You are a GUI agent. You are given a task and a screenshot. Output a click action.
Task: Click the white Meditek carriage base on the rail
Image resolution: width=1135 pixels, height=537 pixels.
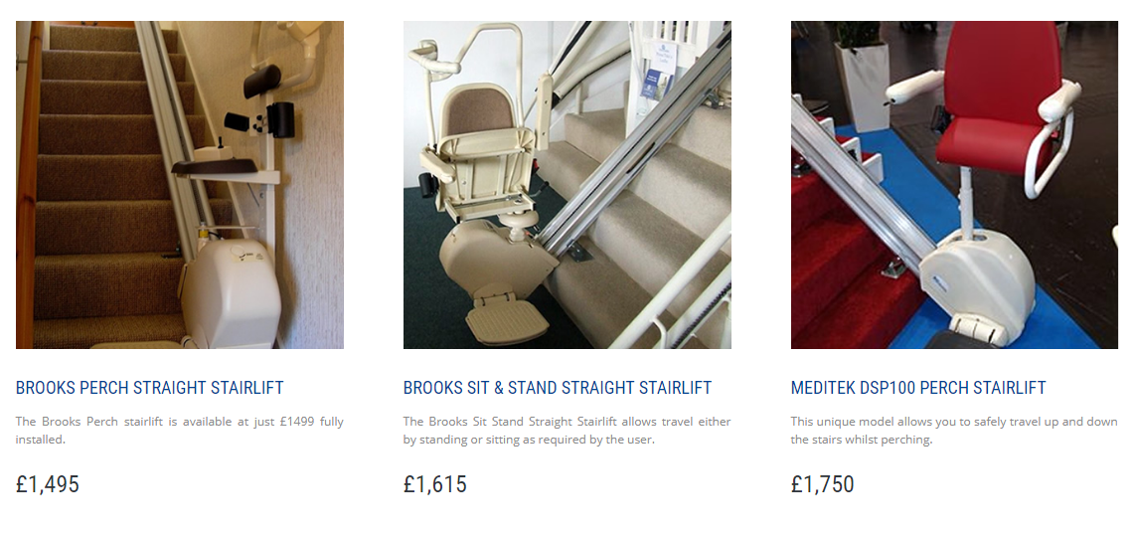click(977, 287)
